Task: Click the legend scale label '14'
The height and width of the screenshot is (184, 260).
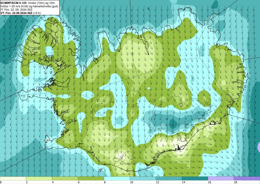Action: coord(183,182)
